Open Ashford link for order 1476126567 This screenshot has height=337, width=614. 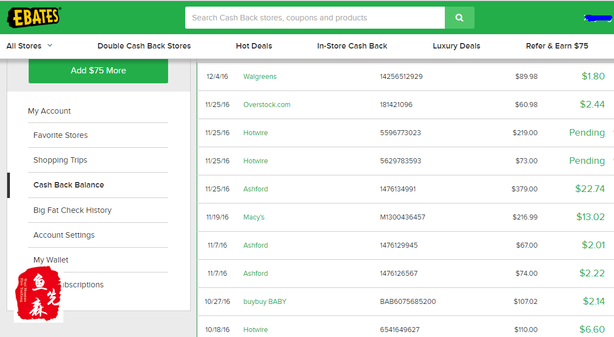[255, 274]
